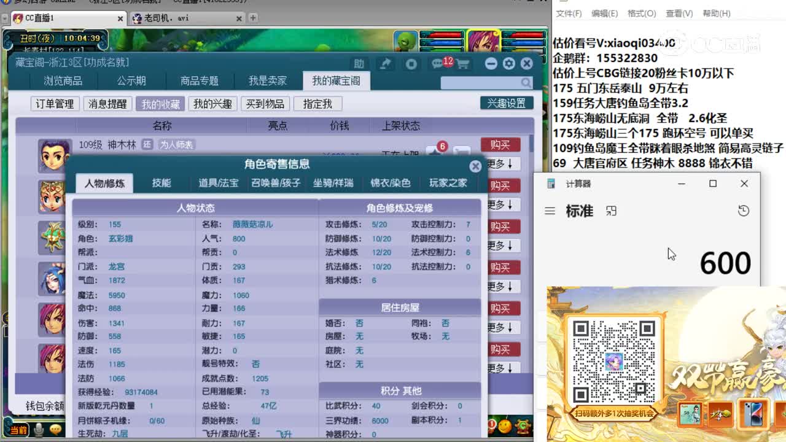Open Notepad 文件(F) menu
This screenshot has height=442, width=786.
click(569, 14)
